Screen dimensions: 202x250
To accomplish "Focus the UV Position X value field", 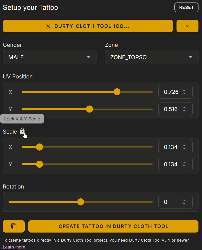I will pyautogui.click(x=171, y=92).
